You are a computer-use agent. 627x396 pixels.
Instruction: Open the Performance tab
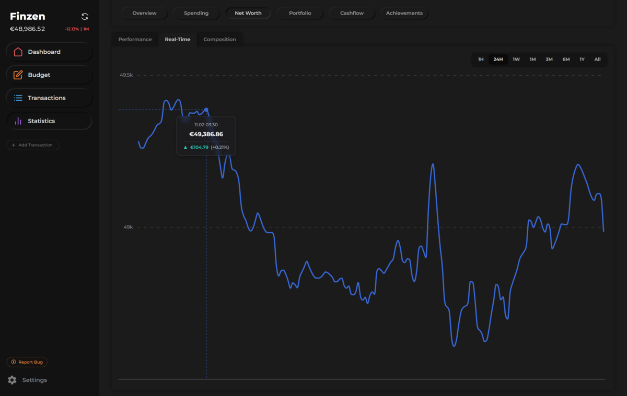point(135,39)
